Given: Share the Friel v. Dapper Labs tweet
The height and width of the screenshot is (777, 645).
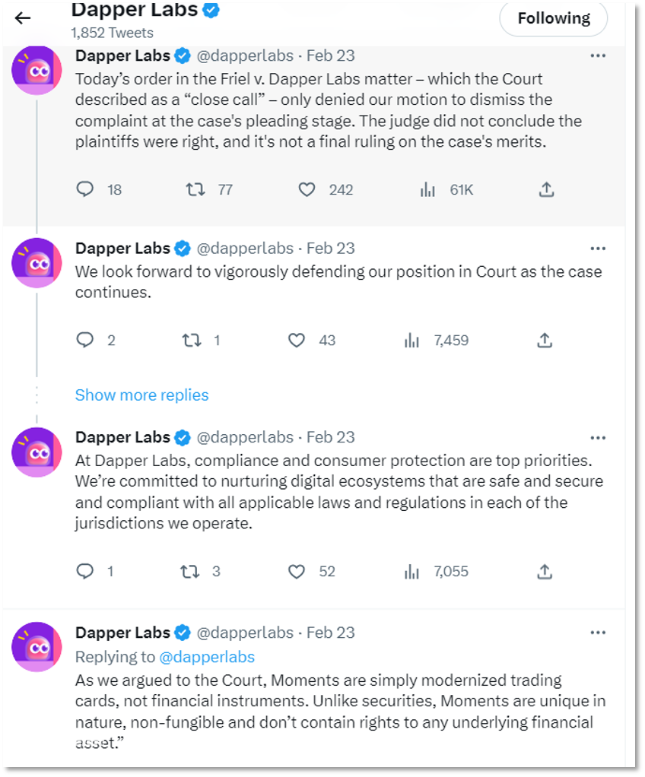Looking at the screenshot, I should coord(546,190).
